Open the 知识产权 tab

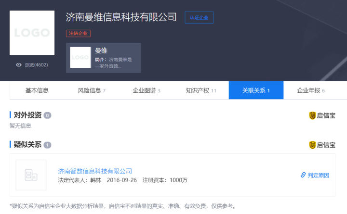(x=201, y=90)
